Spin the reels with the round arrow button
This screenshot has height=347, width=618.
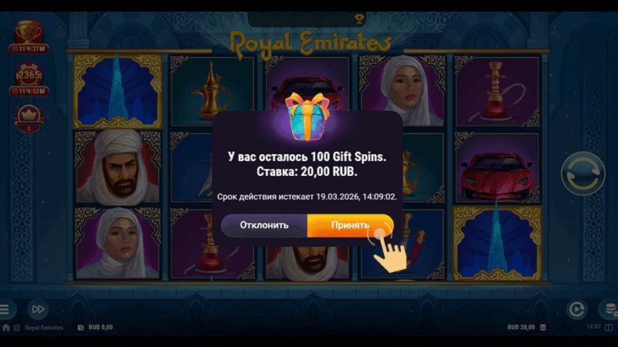[583, 173]
